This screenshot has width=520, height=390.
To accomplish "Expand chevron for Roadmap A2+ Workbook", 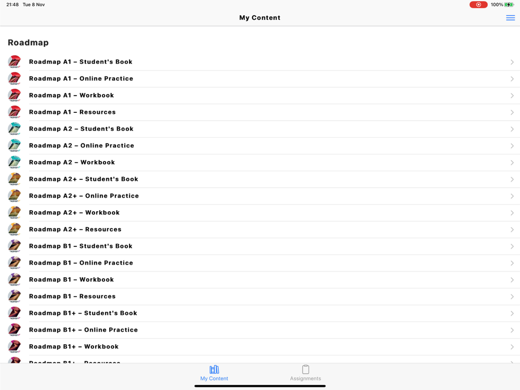I will point(512,213).
